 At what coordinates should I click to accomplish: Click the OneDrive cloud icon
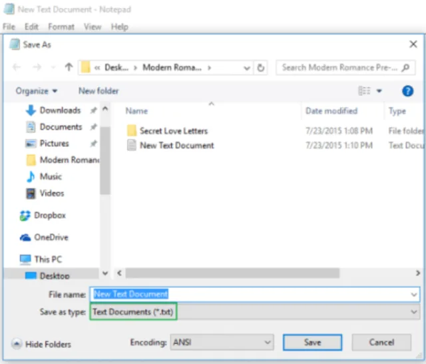tap(25, 238)
